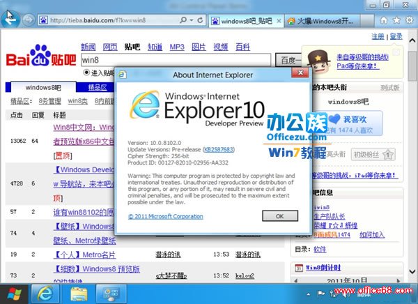Click the Action Center flag icon

click(x=321, y=294)
